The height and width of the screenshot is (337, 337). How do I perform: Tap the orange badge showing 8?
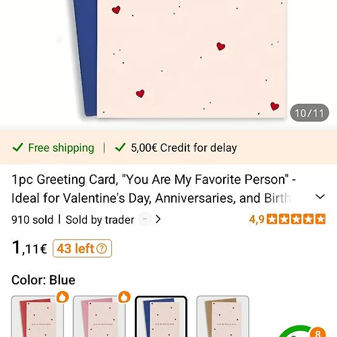coord(317,332)
